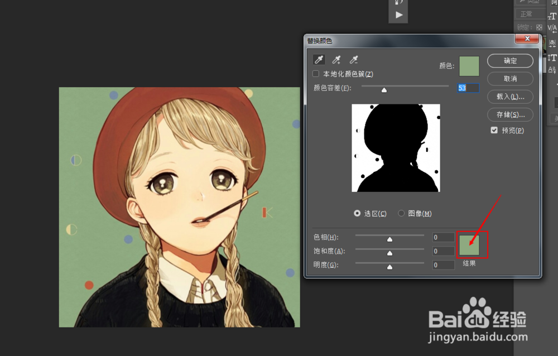Select the add-to-sample eyedropper tool
This screenshot has height=356, width=558.
pyautogui.click(x=336, y=60)
